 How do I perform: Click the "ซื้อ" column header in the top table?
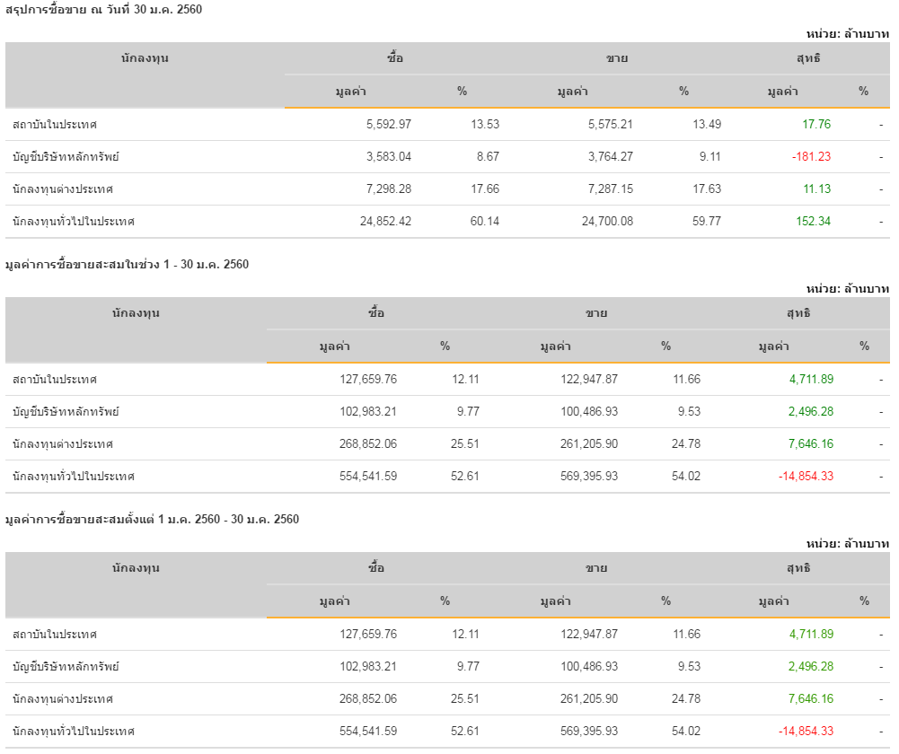[395, 58]
